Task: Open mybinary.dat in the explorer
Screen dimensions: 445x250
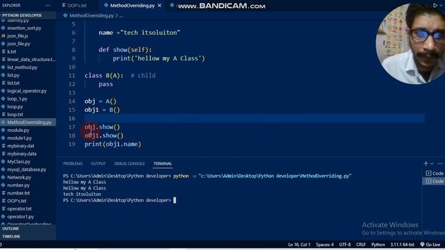Action: [x=20, y=146]
